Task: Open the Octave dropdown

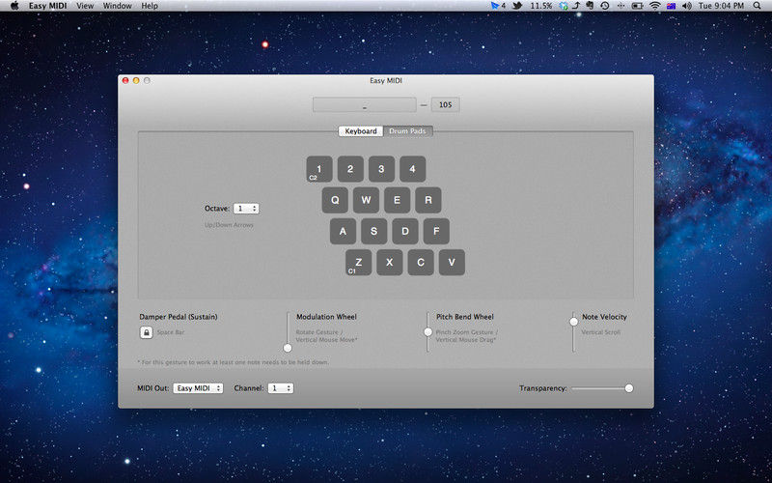Action: coord(246,209)
